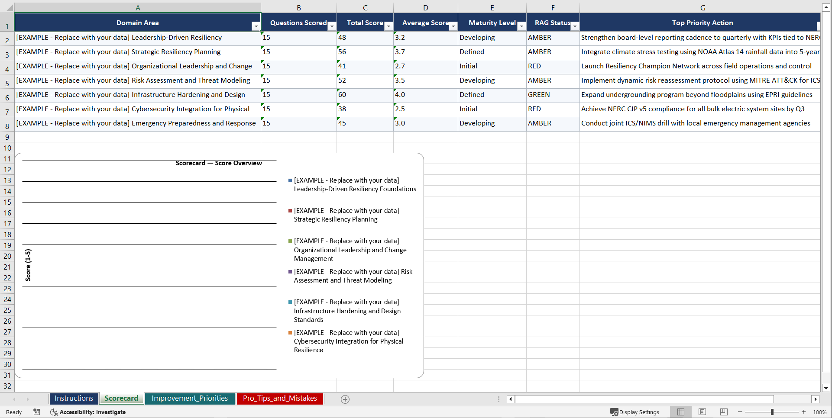Open the Maturity Level filter dropdown

point(521,26)
